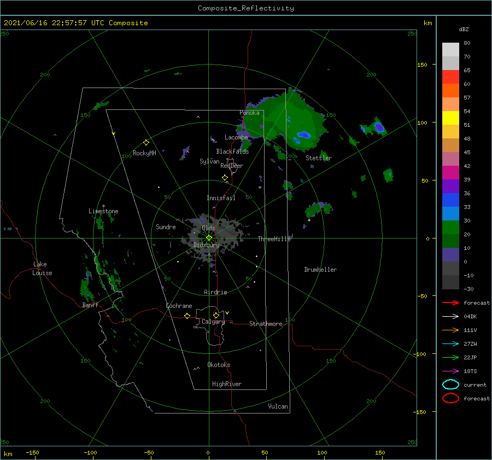The width and height of the screenshot is (492, 460).
Task: Select the magenta 42 dBZ color swatch
Action: [x=450, y=172]
